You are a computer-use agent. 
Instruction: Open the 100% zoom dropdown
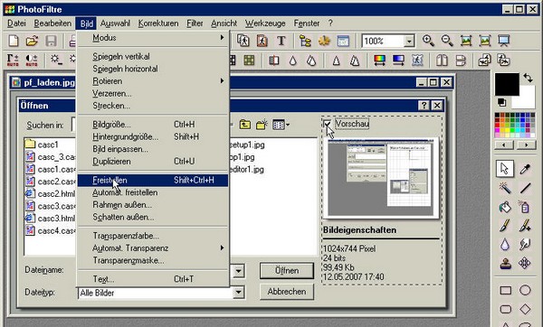click(409, 42)
